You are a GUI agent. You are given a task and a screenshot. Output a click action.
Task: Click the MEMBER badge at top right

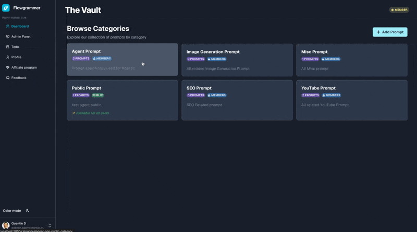point(399,10)
